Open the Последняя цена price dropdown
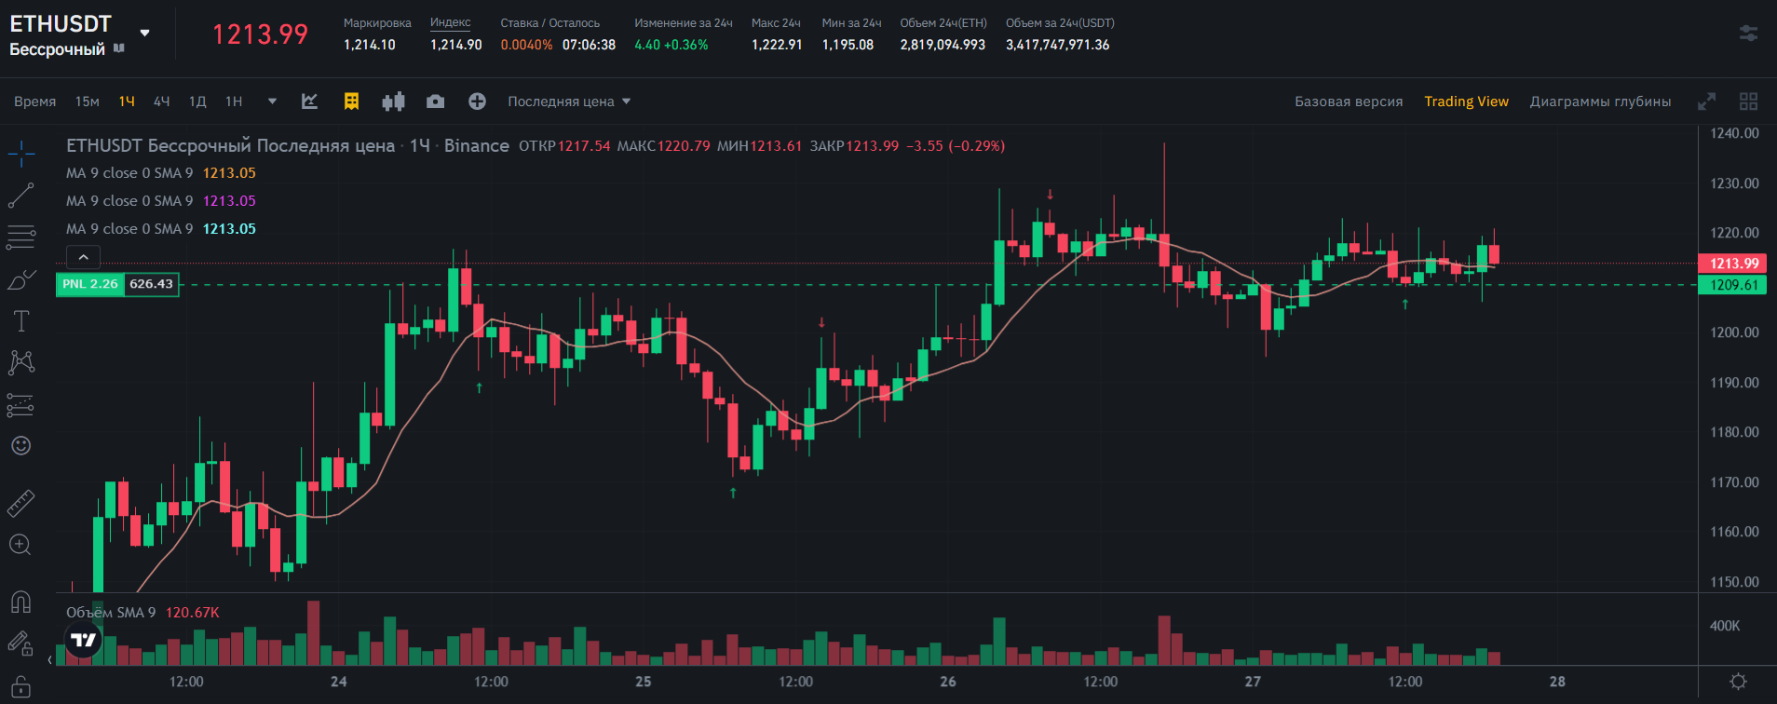The width and height of the screenshot is (1777, 704). (569, 102)
